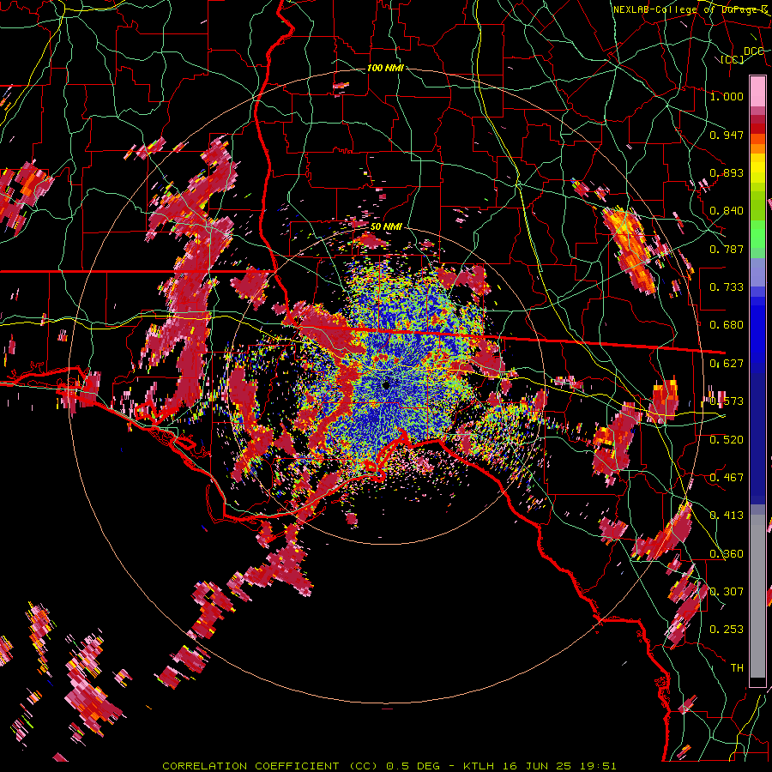Viewport: 772px width, 772px height.
Task: Click the 100 NMI range ring label
Action: (385, 68)
